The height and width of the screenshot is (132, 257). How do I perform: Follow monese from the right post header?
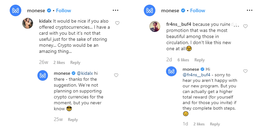click(x=198, y=11)
